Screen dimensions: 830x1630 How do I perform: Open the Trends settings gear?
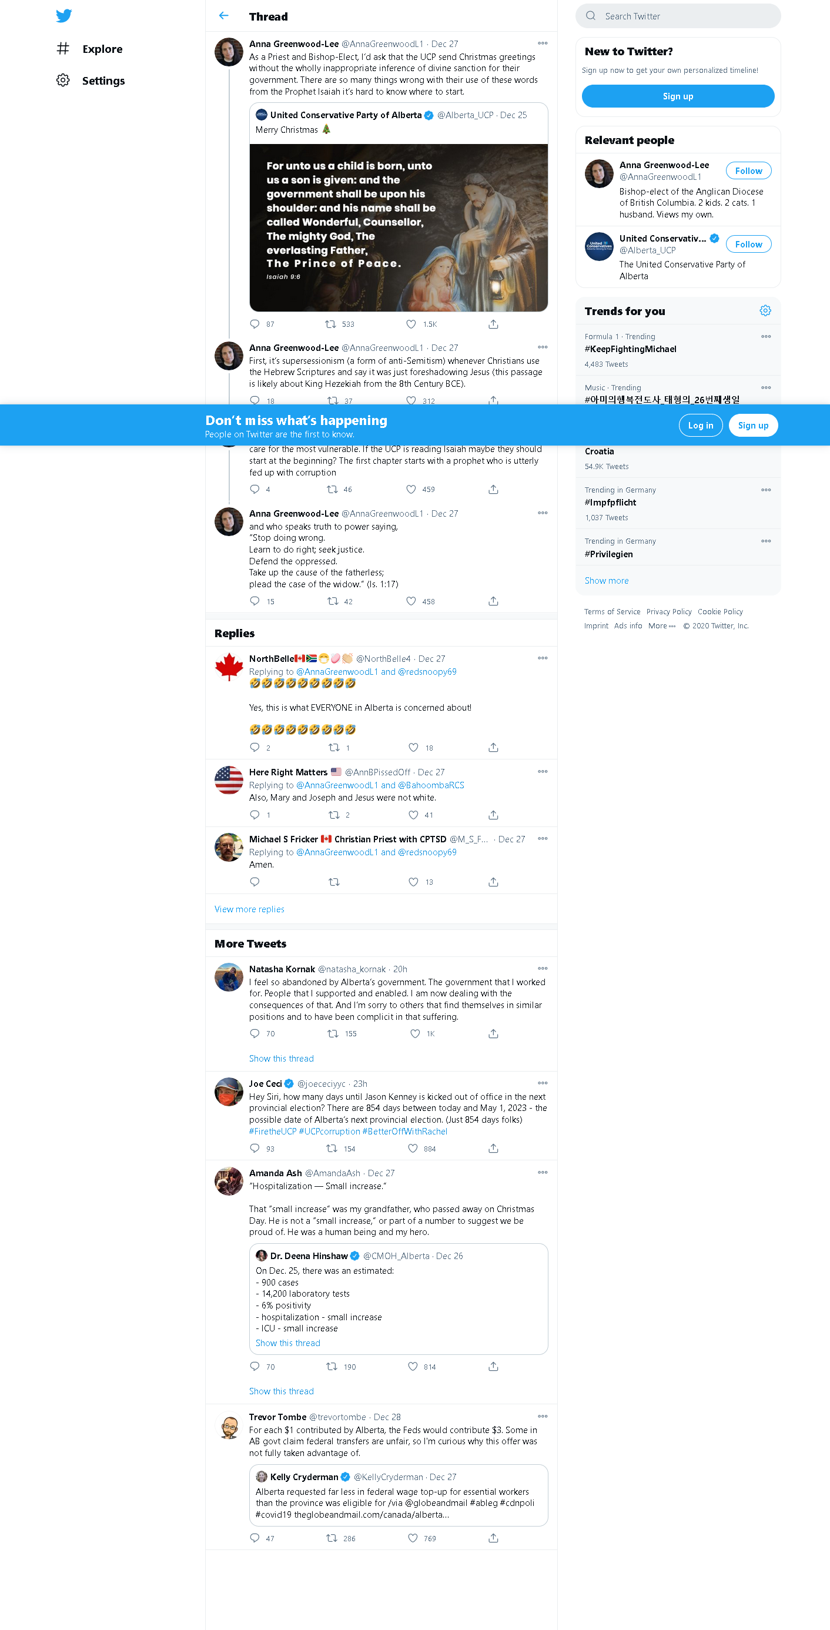pyautogui.click(x=765, y=311)
